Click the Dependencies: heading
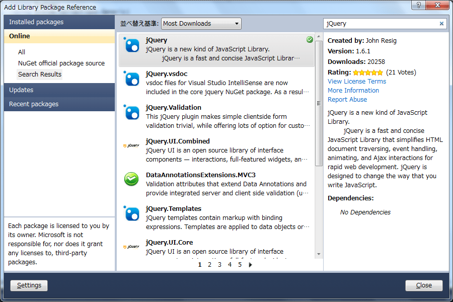453x302 pixels. (x=350, y=198)
